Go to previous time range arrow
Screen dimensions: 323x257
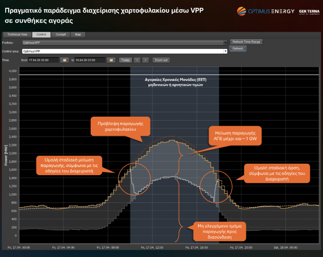tap(137, 60)
